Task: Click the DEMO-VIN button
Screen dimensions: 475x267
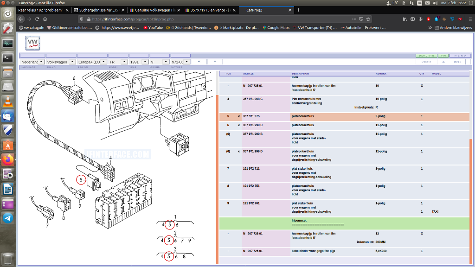Action: tap(426, 56)
